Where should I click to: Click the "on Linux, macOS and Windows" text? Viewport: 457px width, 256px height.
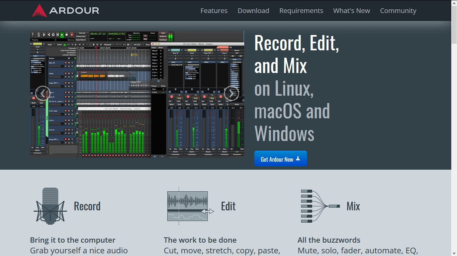[292, 111]
